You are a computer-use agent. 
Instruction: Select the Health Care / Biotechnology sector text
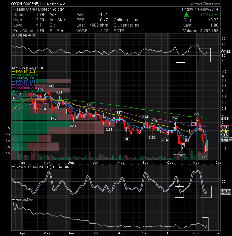[38, 9]
